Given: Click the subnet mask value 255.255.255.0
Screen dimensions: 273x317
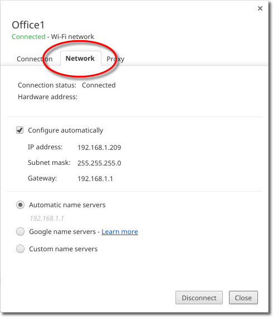Looking at the screenshot, I should pyautogui.click(x=99, y=163).
